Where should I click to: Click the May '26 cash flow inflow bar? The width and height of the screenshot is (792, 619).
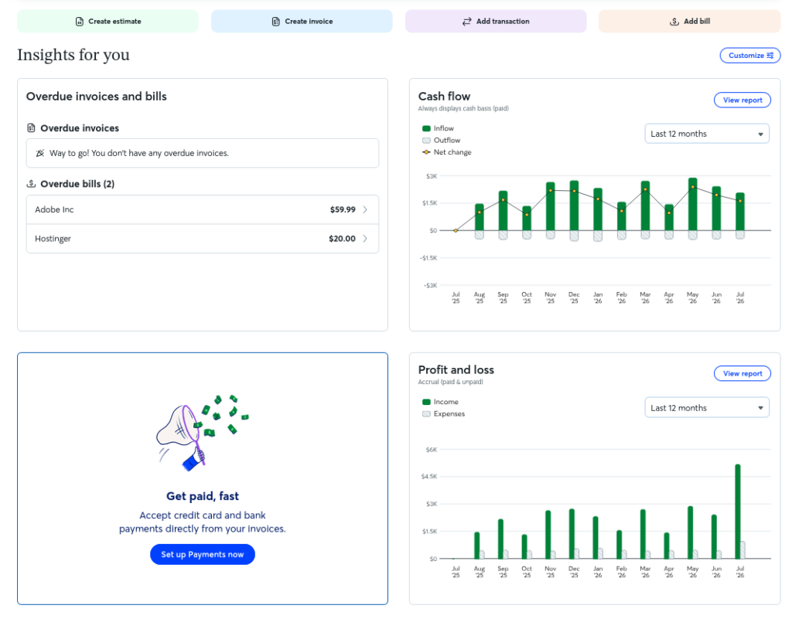click(692, 204)
